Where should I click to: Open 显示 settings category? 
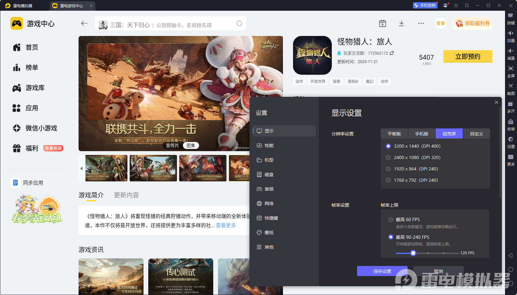pyautogui.click(x=284, y=131)
